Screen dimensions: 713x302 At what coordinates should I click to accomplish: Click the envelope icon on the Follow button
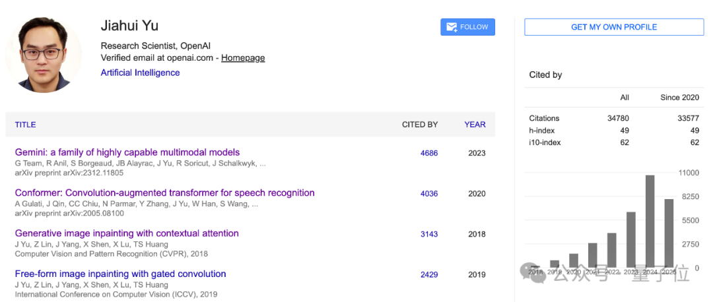[452, 27]
